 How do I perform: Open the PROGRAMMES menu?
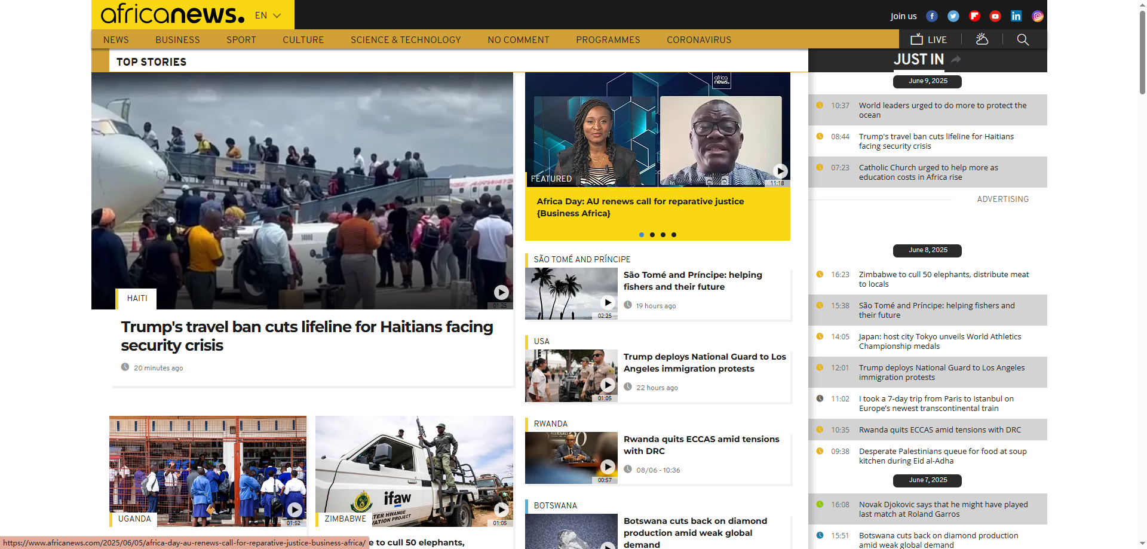coord(608,39)
